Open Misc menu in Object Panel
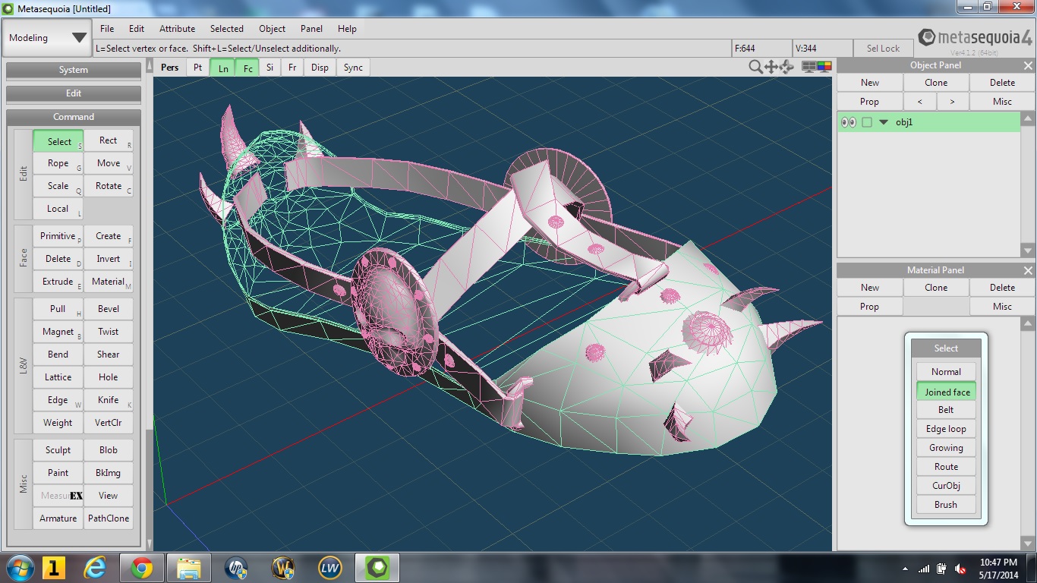The height and width of the screenshot is (583, 1037). (1002, 102)
